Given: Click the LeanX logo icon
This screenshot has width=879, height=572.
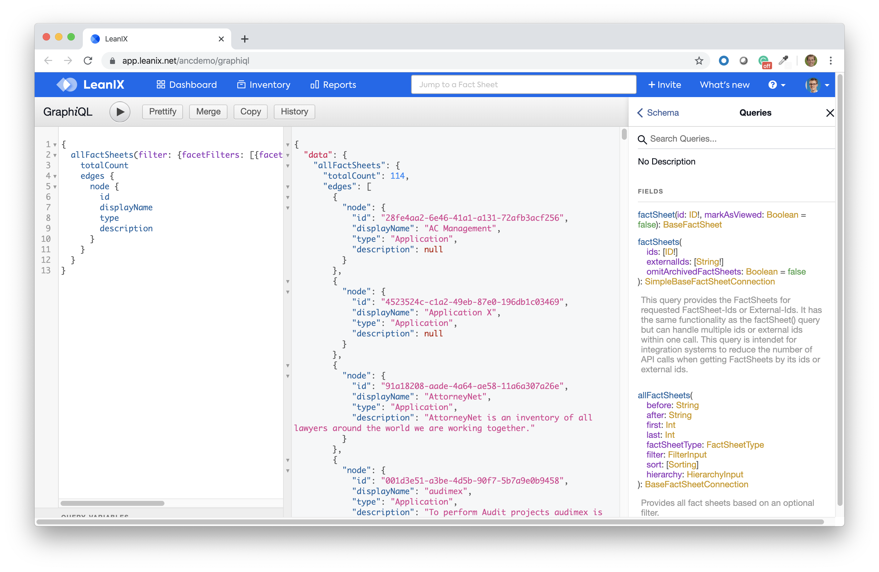Looking at the screenshot, I should 66,85.
